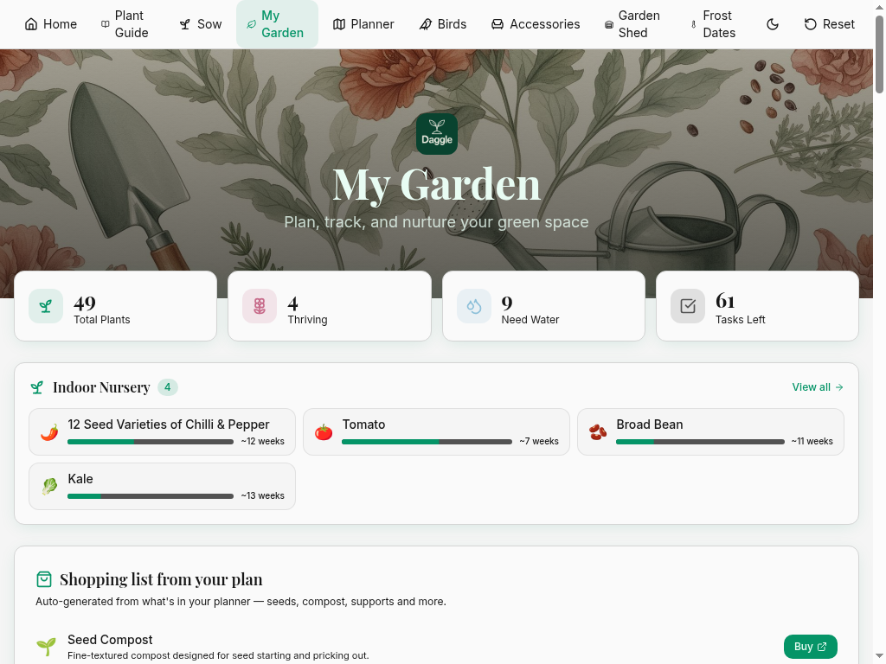This screenshot has width=886, height=664.
Task: Click the 49 Total Plants stat card
Action: (115, 306)
